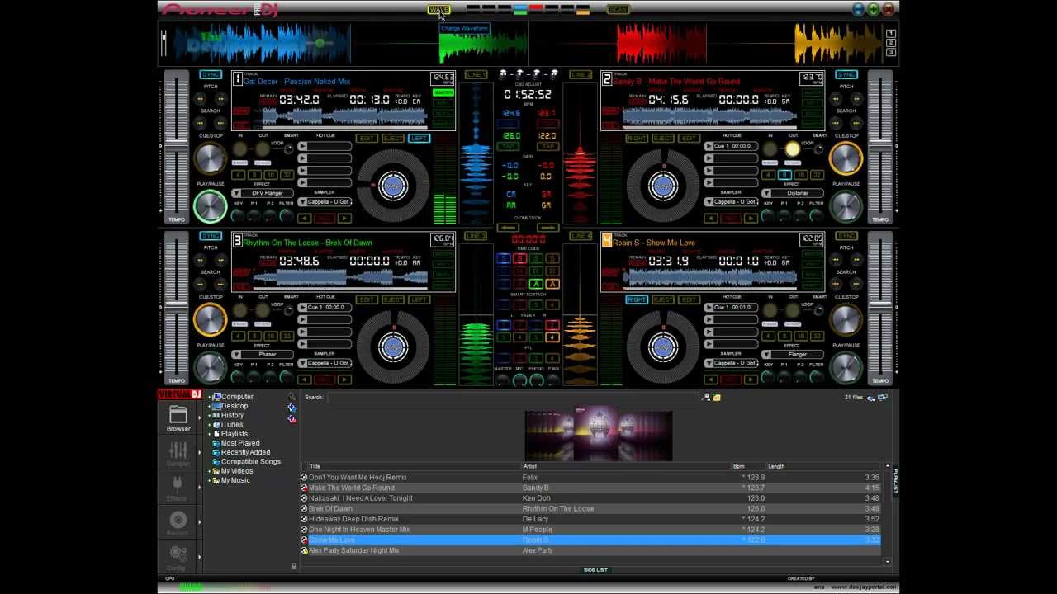Viewport: 1057px width, 594px height.
Task: Click blue add virtual folder icon
Action: pyautogui.click(x=292, y=408)
